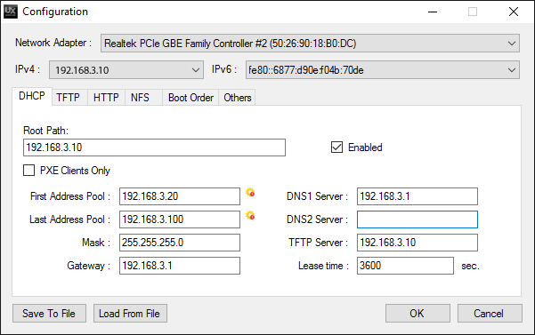535x335 pixels.
Task: Click into the Root Path field
Action: click(154, 148)
